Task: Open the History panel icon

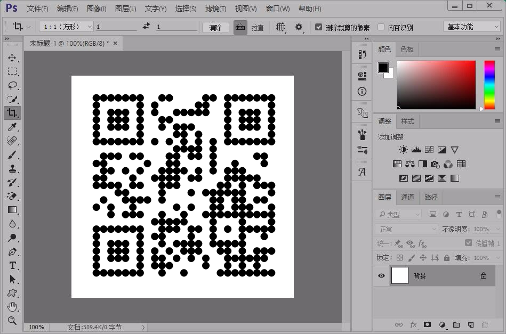Action: pyautogui.click(x=362, y=54)
